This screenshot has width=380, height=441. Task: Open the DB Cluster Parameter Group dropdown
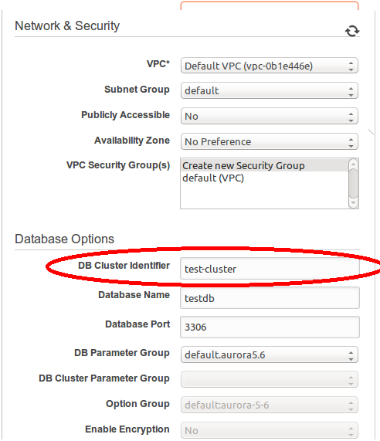[x=270, y=379]
